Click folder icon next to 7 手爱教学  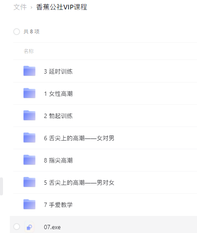pos(29,204)
